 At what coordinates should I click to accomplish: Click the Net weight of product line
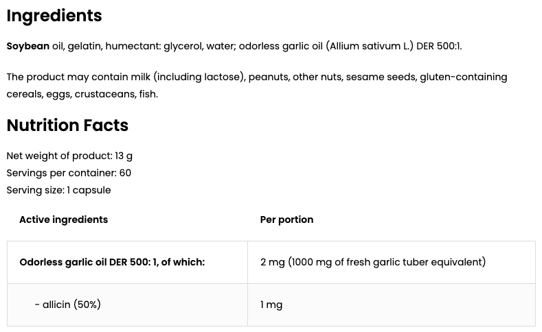click(x=69, y=156)
